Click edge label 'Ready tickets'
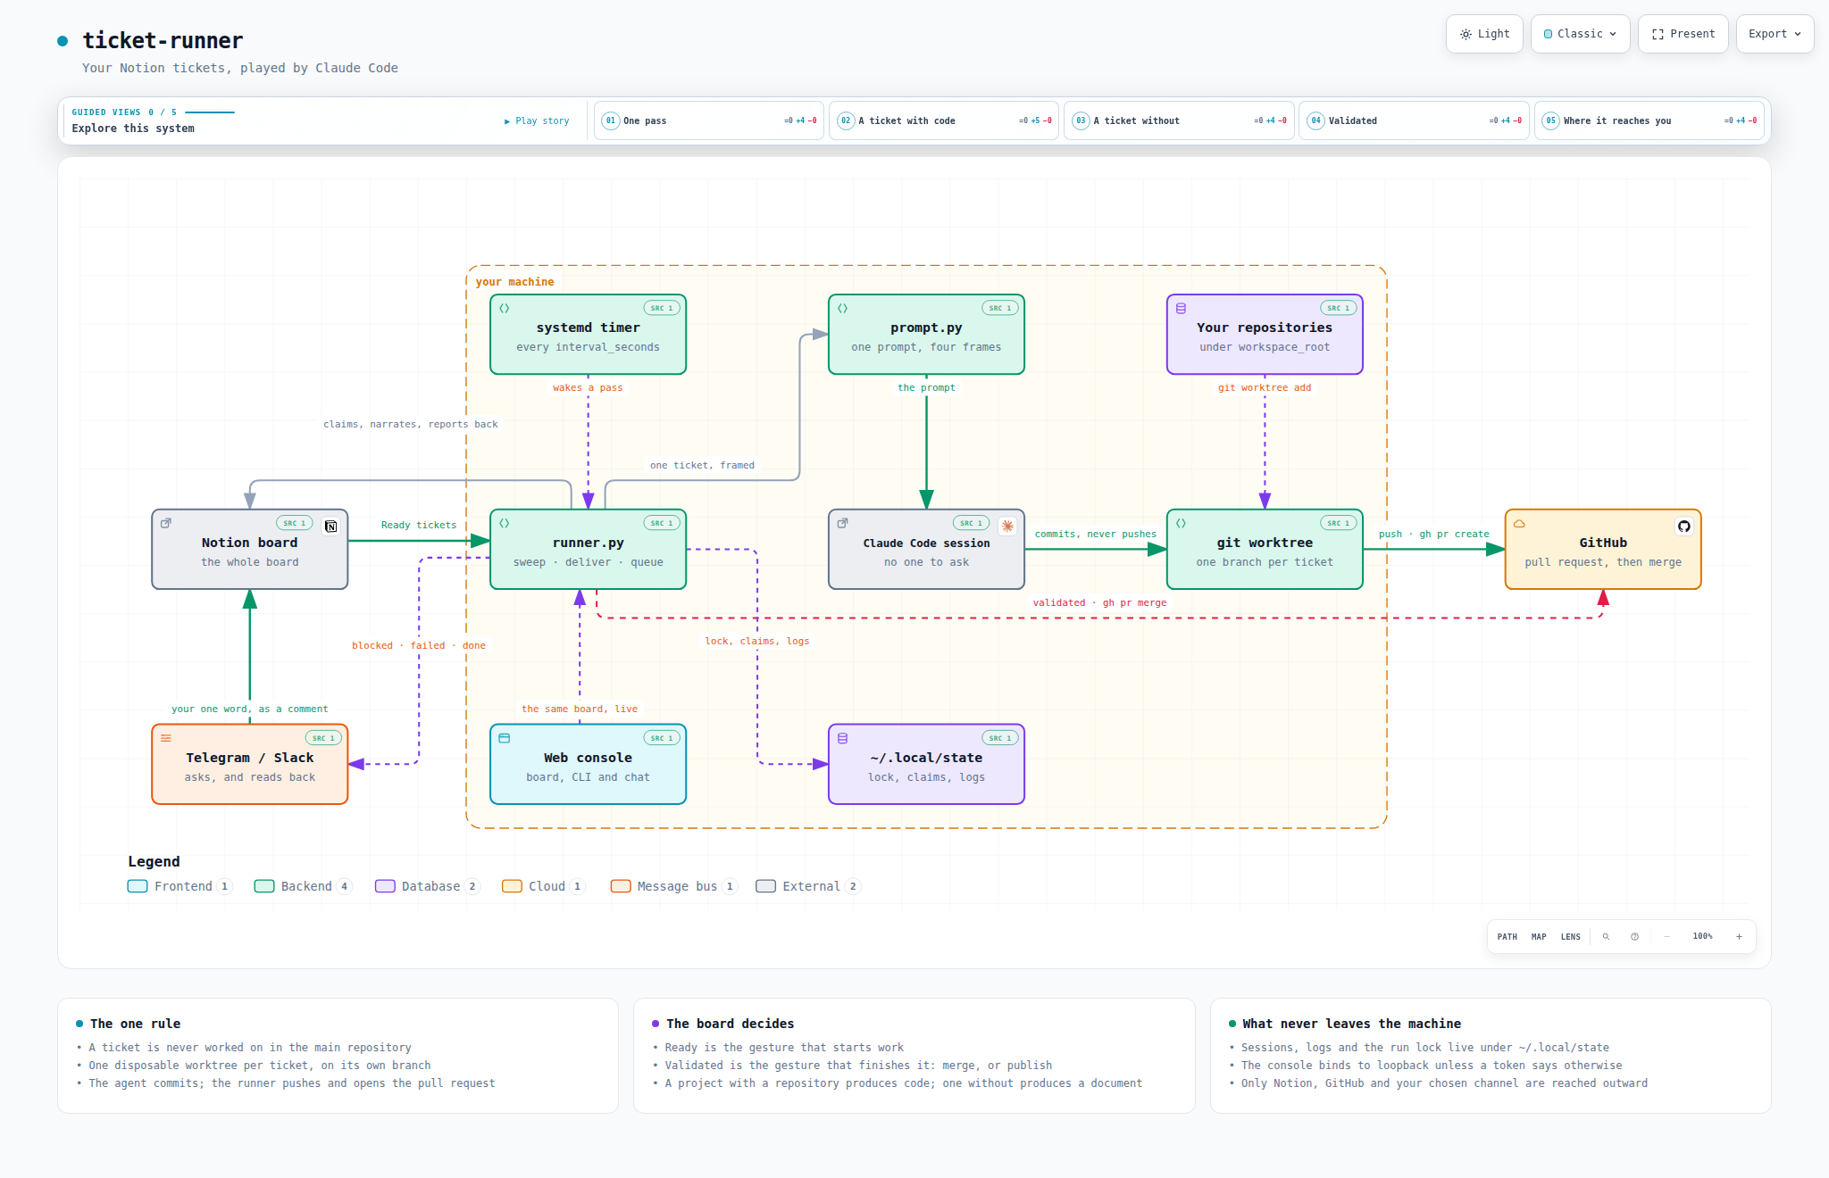 (419, 525)
